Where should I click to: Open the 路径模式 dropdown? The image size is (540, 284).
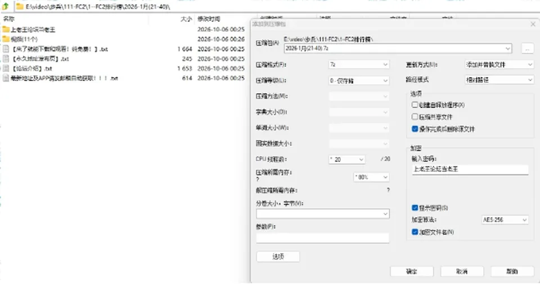click(x=499, y=80)
